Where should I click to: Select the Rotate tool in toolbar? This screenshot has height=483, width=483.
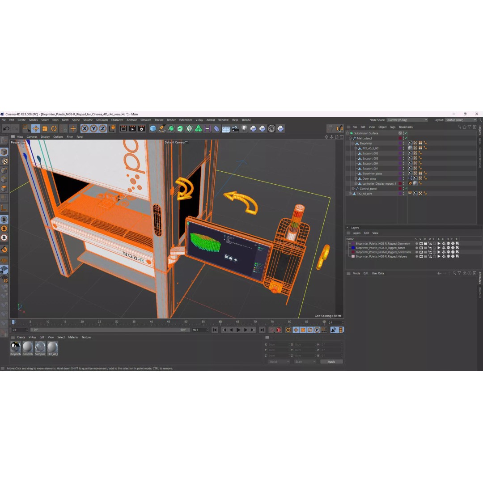click(54, 129)
